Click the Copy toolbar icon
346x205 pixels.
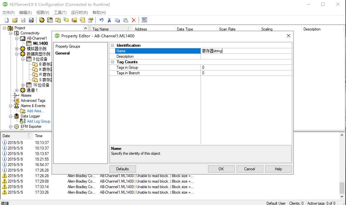pyautogui.click(x=117, y=20)
